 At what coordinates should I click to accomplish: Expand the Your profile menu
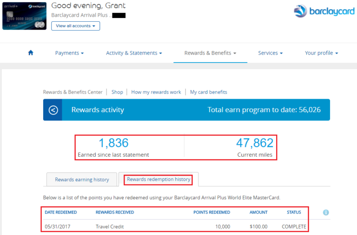click(x=321, y=53)
